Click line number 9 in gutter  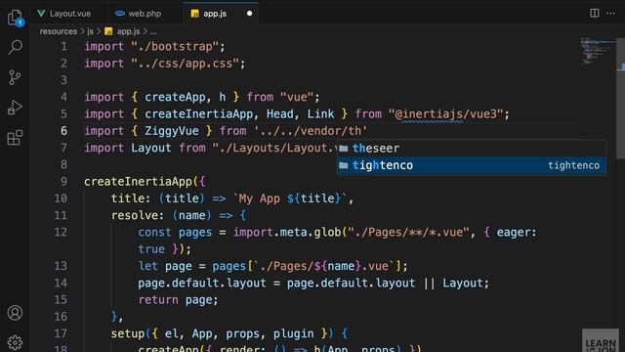(x=63, y=182)
